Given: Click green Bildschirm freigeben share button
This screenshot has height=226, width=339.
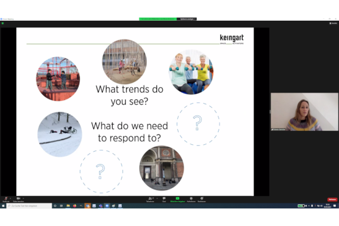Looking at the screenshot, I should tap(177, 199).
